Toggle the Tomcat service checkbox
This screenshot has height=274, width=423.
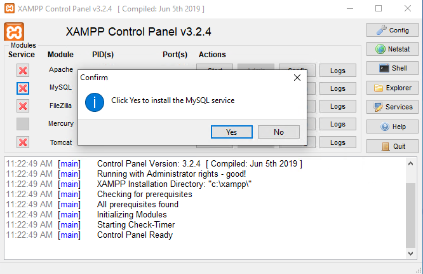(23, 142)
